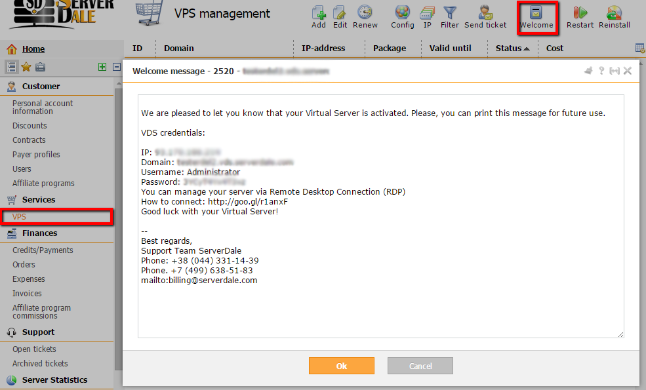The width and height of the screenshot is (646, 390).
Task: Click the shopping cart VPS management icon
Action: click(x=149, y=12)
